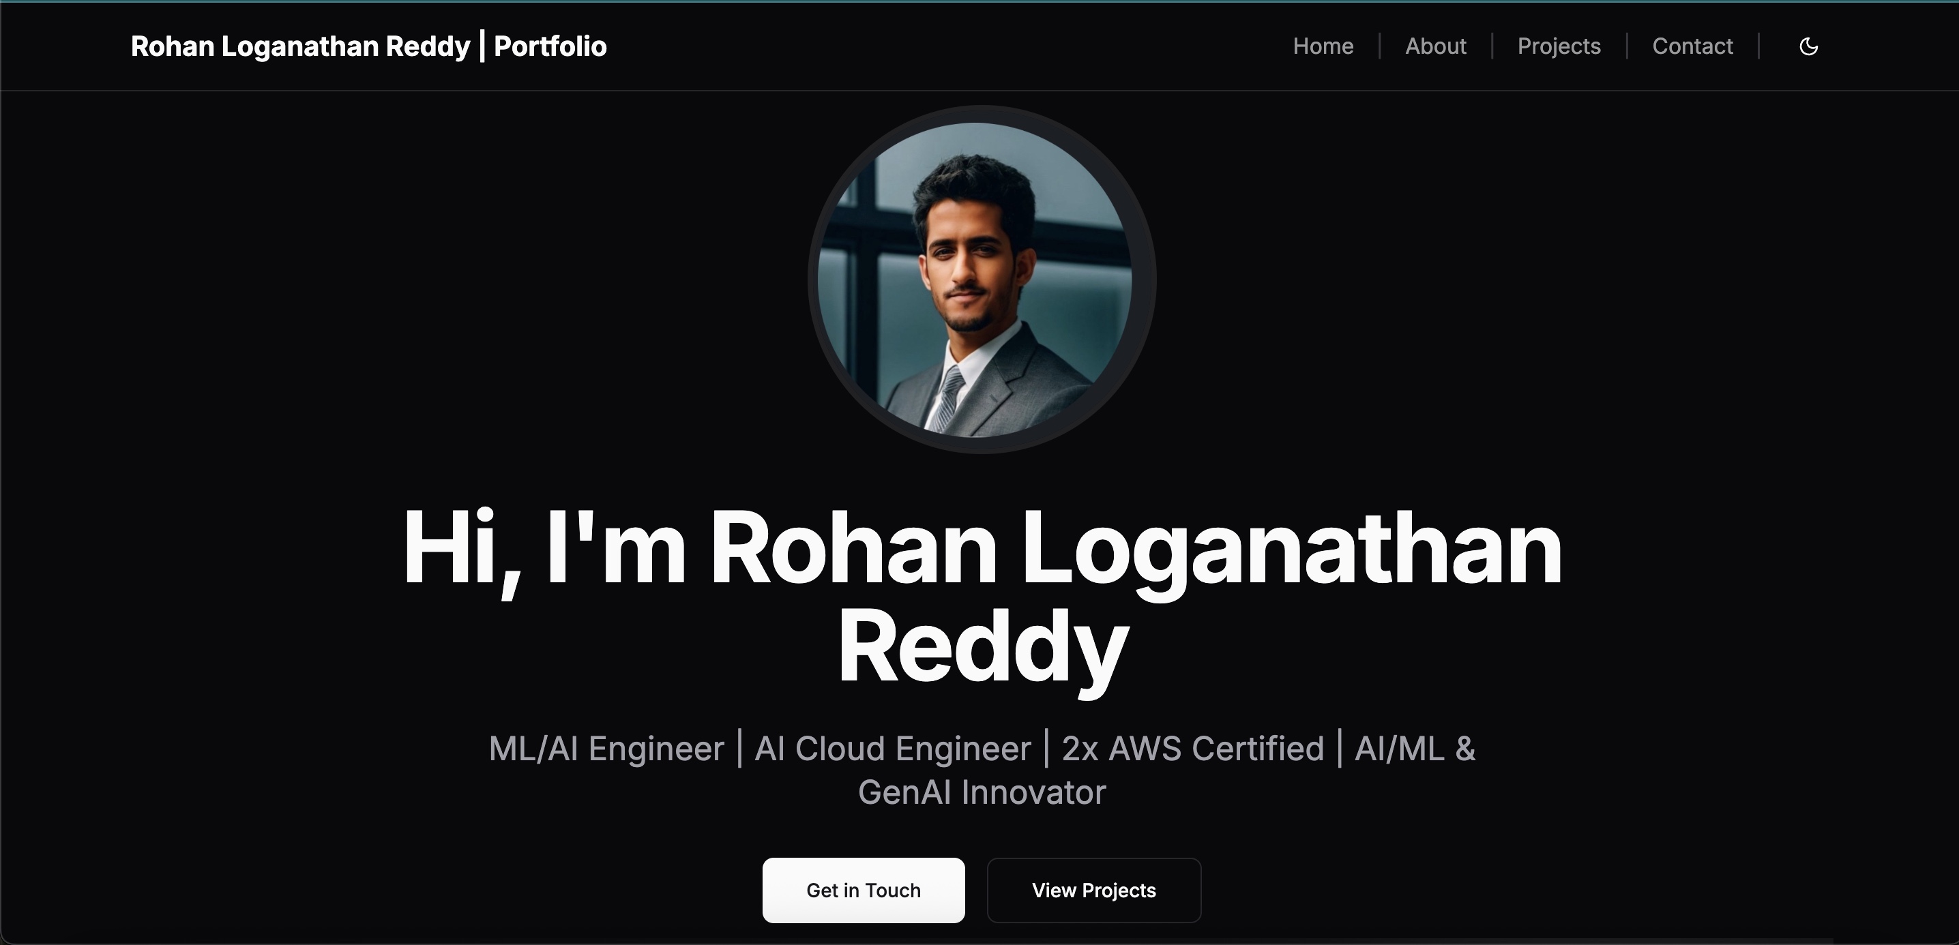Open the Home navigation item
This screenshot has width=1959, height=945.
1323,46
